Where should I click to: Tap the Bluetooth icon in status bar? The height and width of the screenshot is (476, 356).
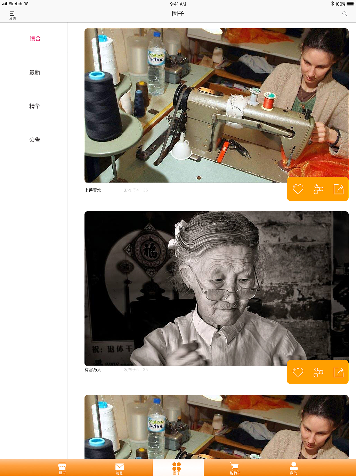332,4
